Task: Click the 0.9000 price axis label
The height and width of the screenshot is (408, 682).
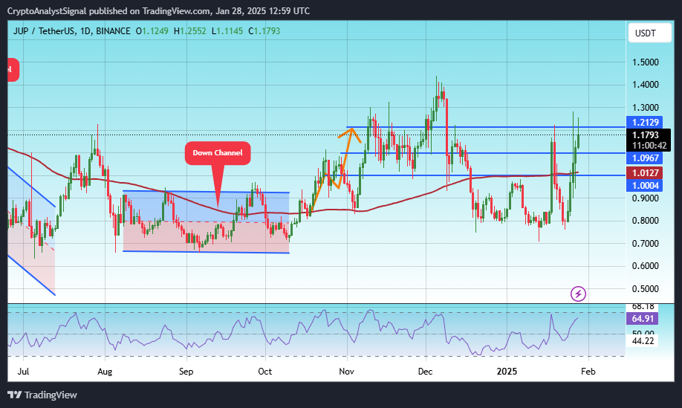Action: point(646,198)
